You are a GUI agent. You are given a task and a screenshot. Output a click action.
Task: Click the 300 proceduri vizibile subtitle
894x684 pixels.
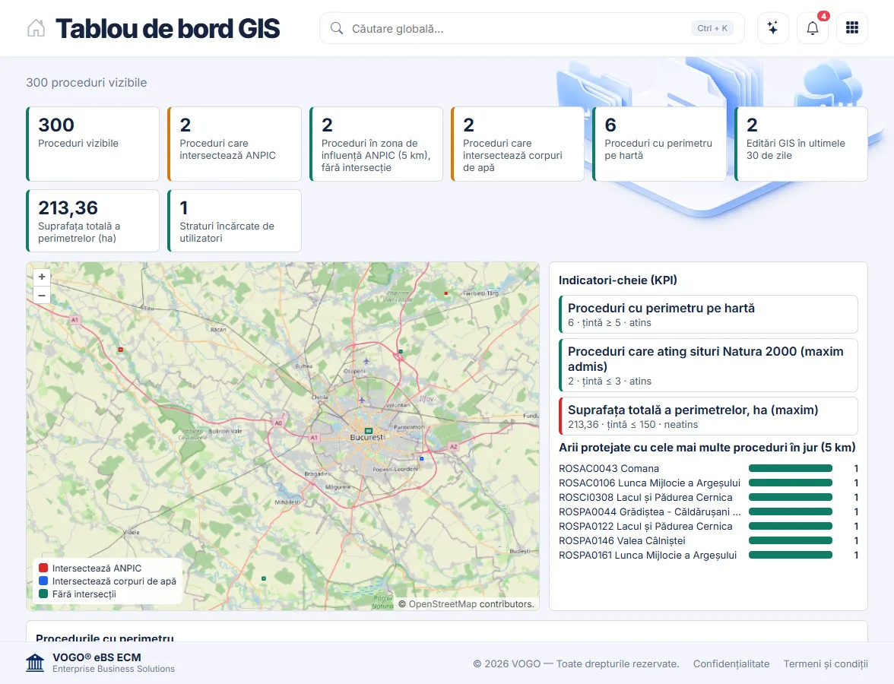(87, 83)
